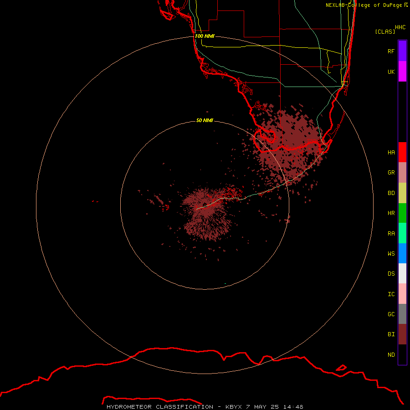Click the light green RA legend swatch

402,233
